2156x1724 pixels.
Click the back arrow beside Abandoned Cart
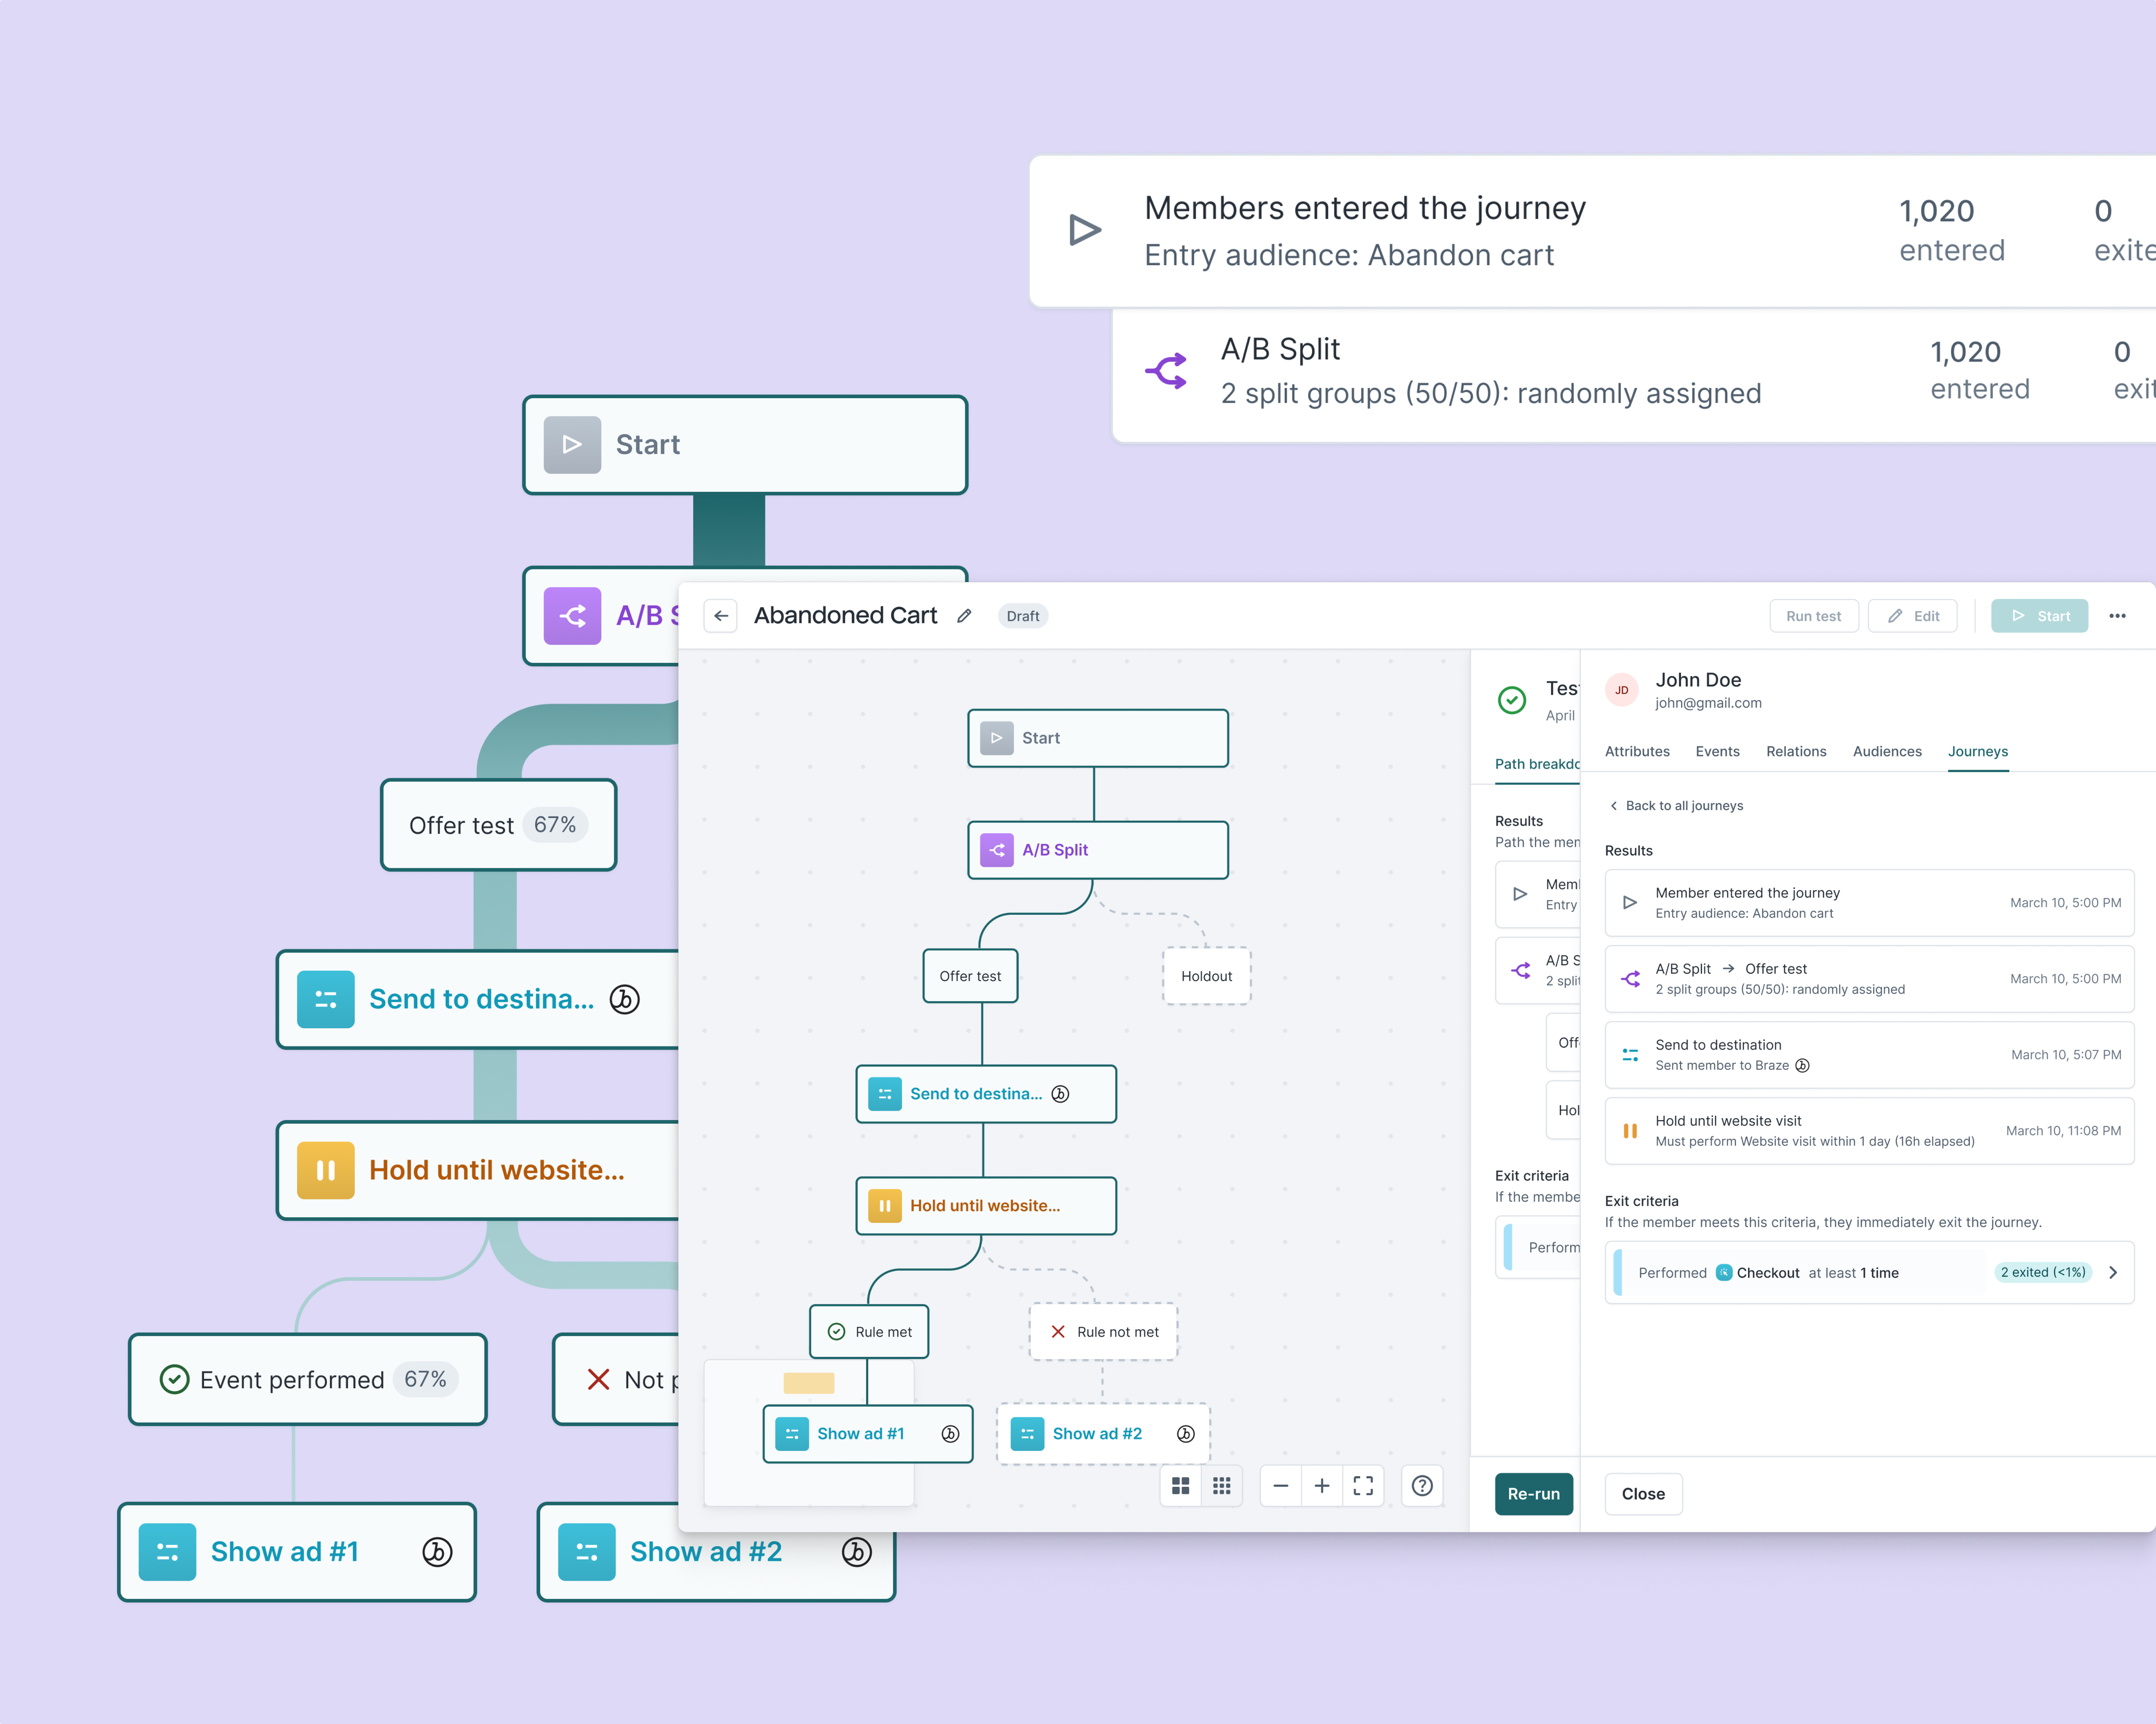(x=721, y=616)
